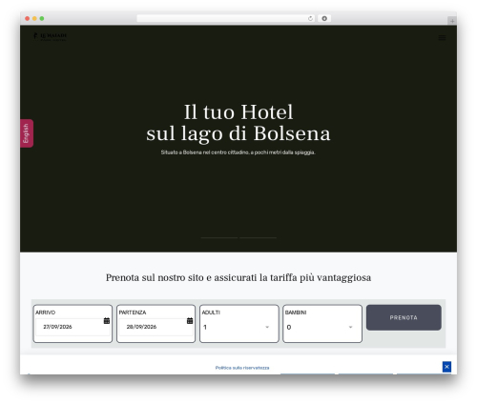Maximize window with green traffic light

click(42, 18)
